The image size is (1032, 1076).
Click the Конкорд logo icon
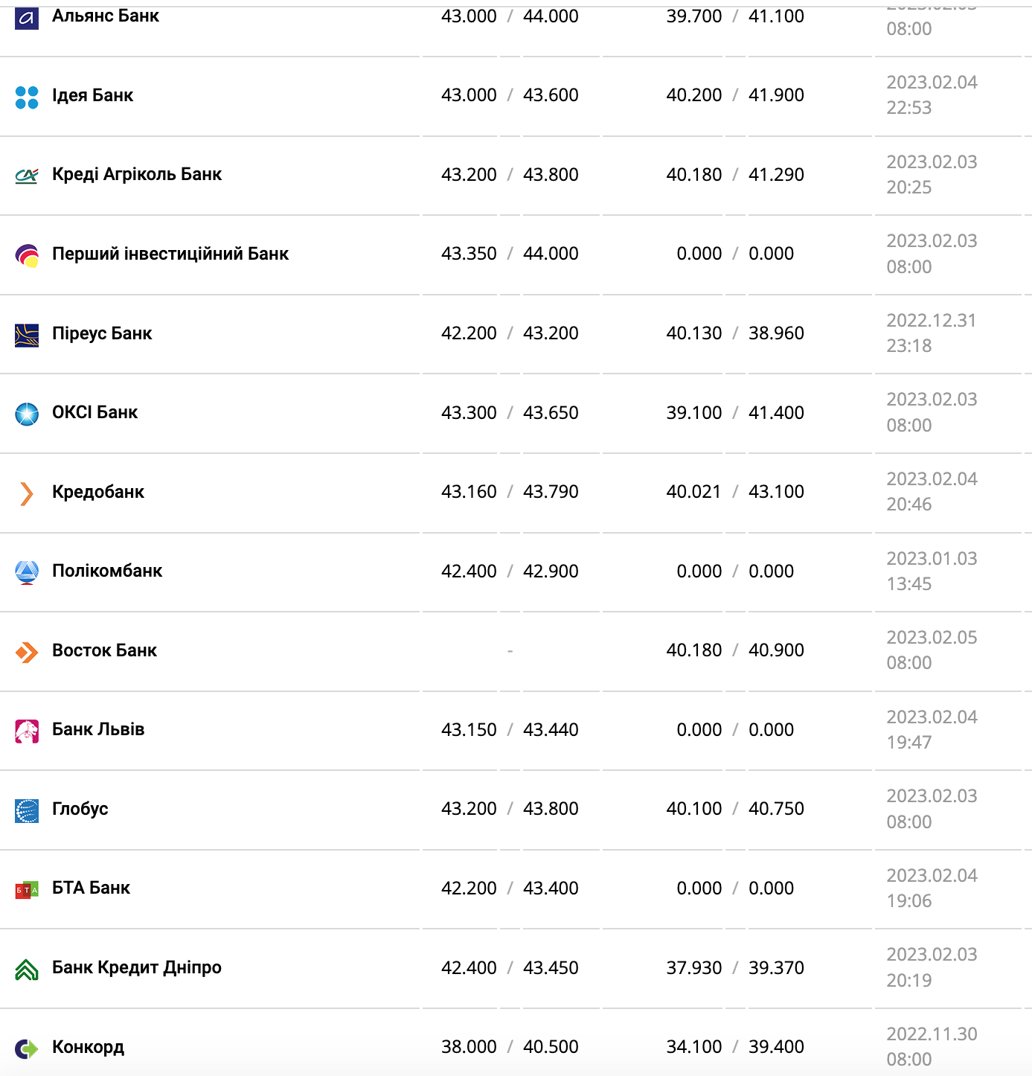click(x=27, y=1048)
